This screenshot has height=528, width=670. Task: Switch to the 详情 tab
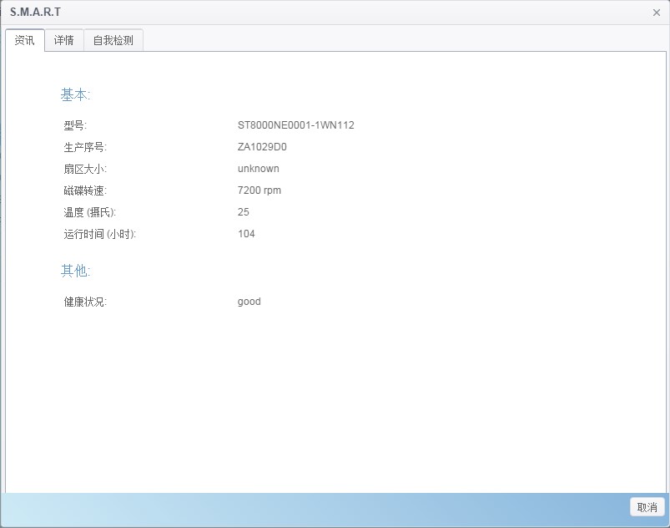(x=64, y=40)
